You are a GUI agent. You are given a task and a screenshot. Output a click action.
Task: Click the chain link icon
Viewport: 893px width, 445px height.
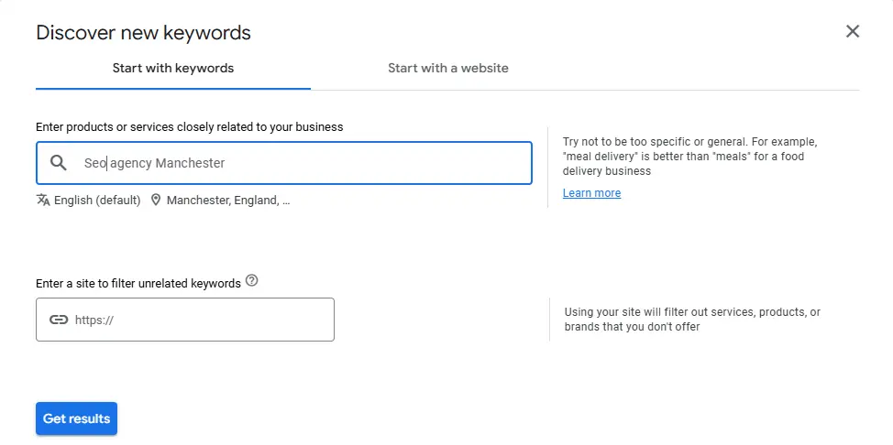point(58,320)
